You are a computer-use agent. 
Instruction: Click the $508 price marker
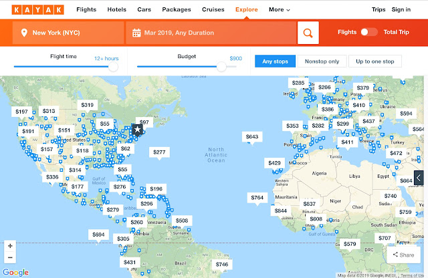[x=182, y=221]
